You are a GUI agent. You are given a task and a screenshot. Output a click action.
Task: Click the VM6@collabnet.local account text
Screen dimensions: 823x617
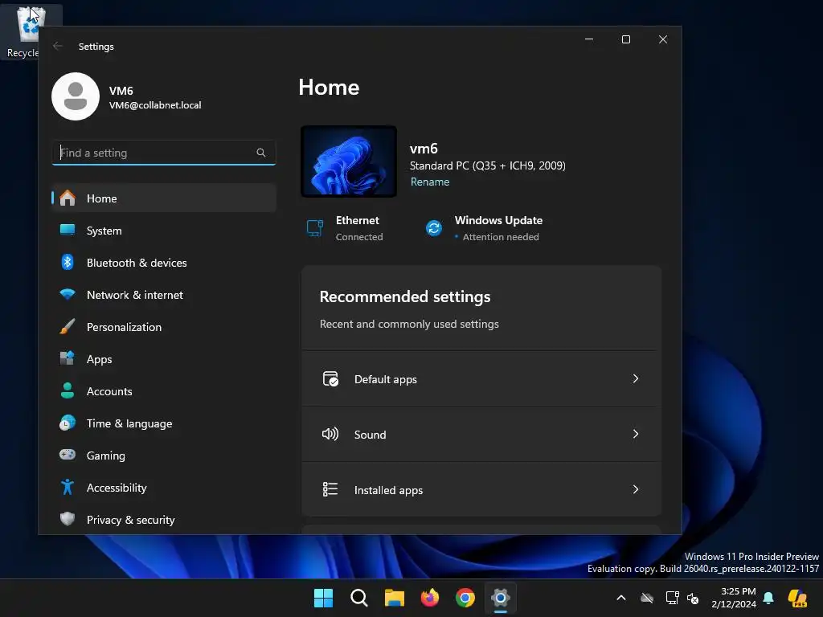click(x=155, y=105)
